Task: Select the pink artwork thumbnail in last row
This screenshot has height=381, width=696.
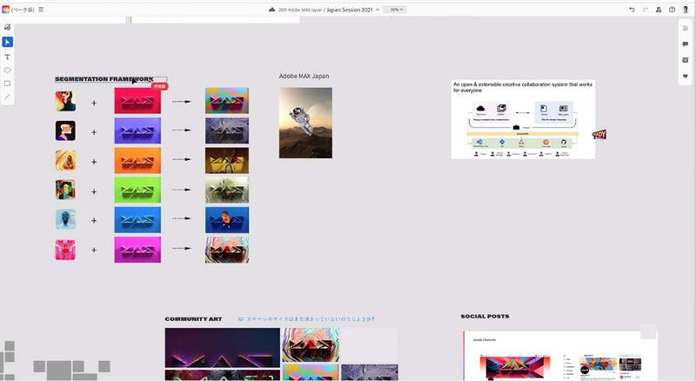Action: click(x=65, y=250)
